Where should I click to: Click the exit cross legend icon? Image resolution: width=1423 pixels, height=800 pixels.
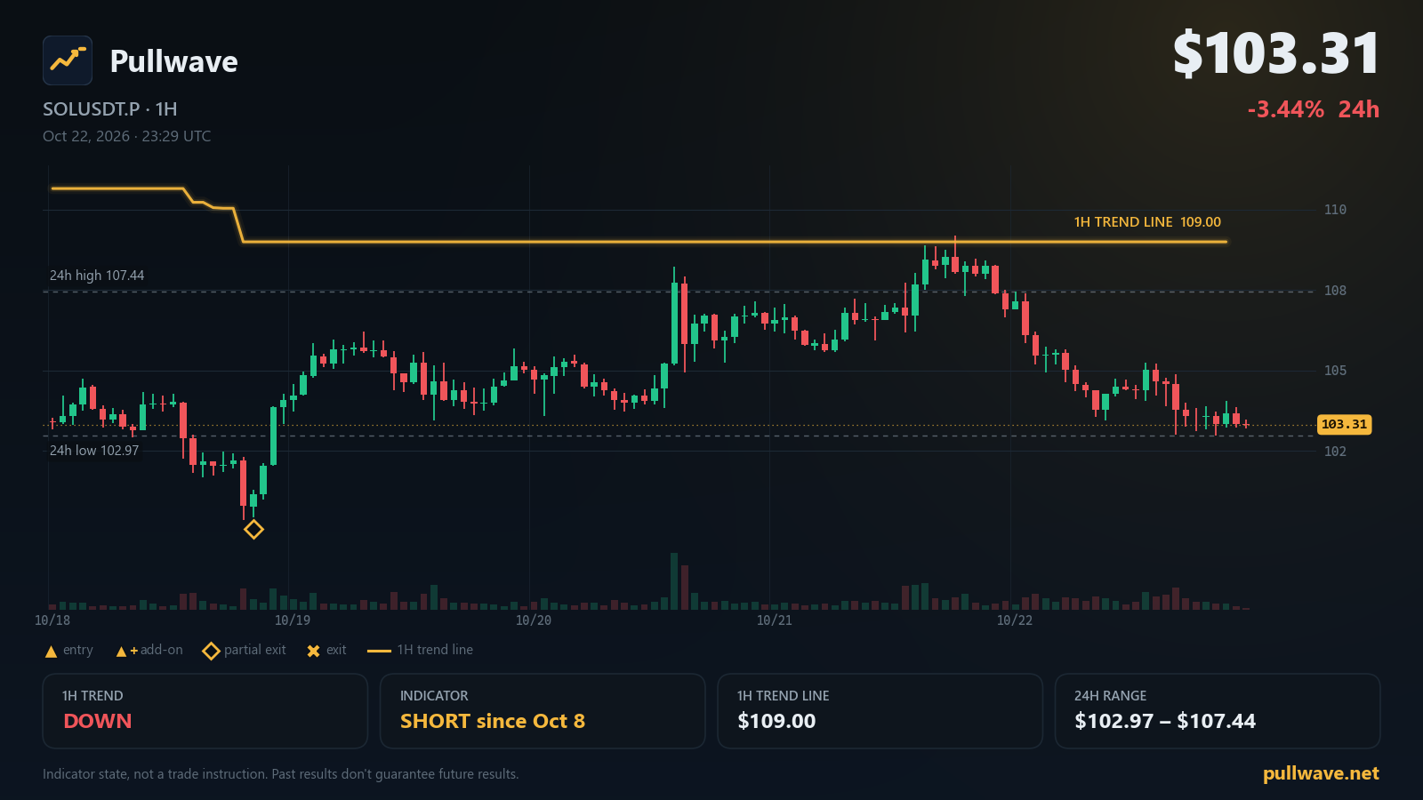coord(313,652)
